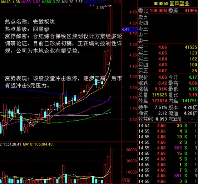This screenshot has height=184, width=198.
Task: Select the 买一 bid row at 4.66
Action: pos(167,47)
